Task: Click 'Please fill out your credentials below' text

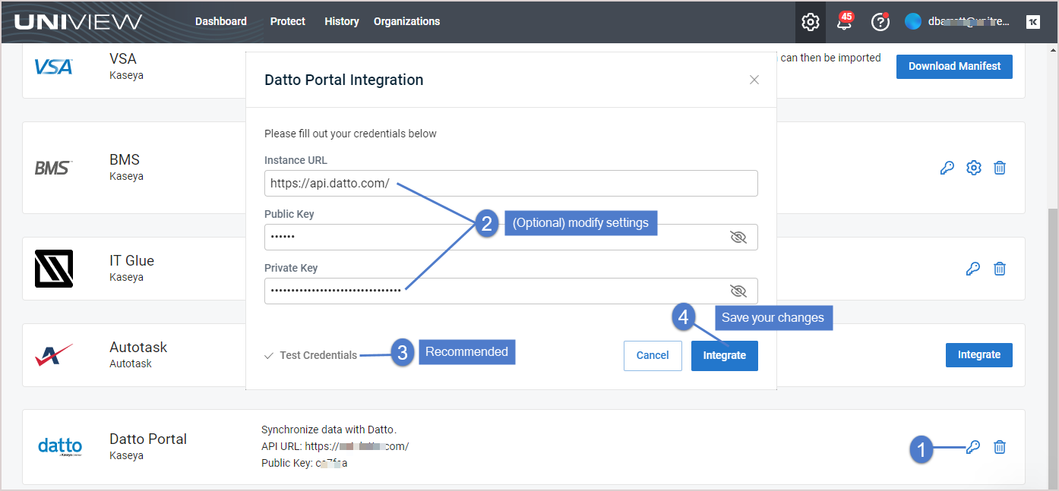Action: pos(350,134)
